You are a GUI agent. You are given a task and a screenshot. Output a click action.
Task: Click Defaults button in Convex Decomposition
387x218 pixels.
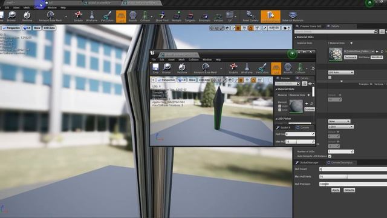[349, 190]
